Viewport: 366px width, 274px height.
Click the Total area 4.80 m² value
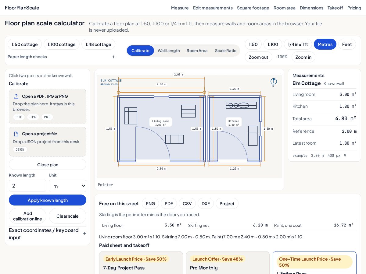pyautogui.click(x=346, y=118)
